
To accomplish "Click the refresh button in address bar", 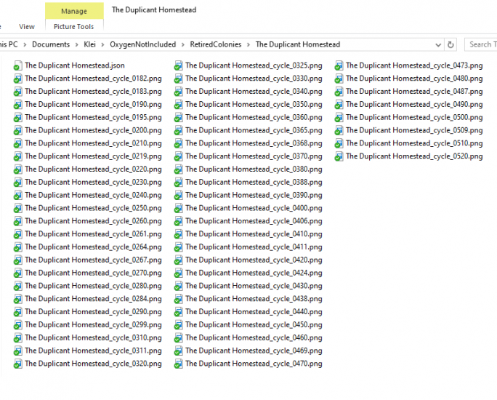I will [450, 44].
